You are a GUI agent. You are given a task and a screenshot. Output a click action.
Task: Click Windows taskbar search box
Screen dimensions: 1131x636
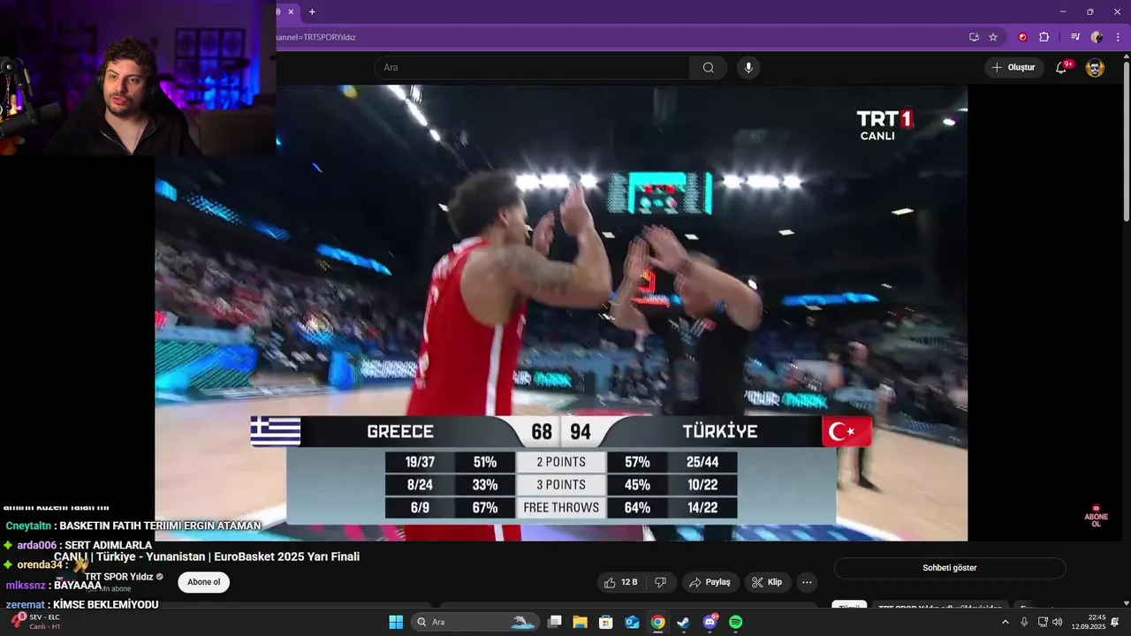(x=475, y=622)
